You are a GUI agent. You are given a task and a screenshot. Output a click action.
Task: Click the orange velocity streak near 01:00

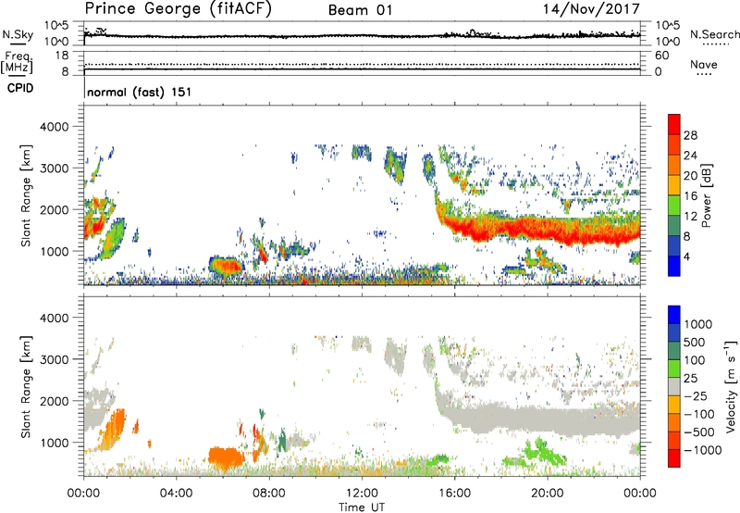(x=112, y=428)
